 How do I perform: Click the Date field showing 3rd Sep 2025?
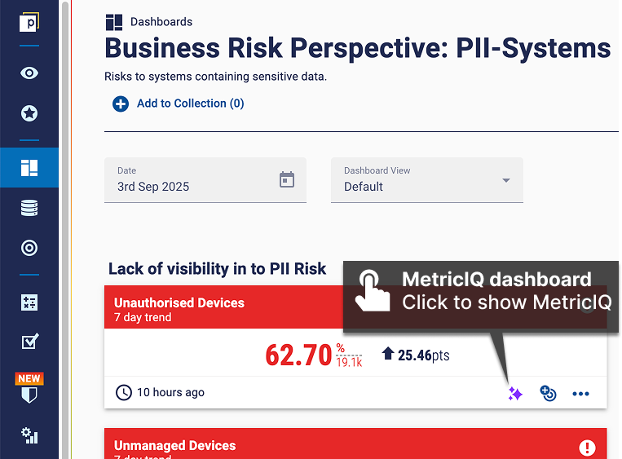[x=205, y=180]
